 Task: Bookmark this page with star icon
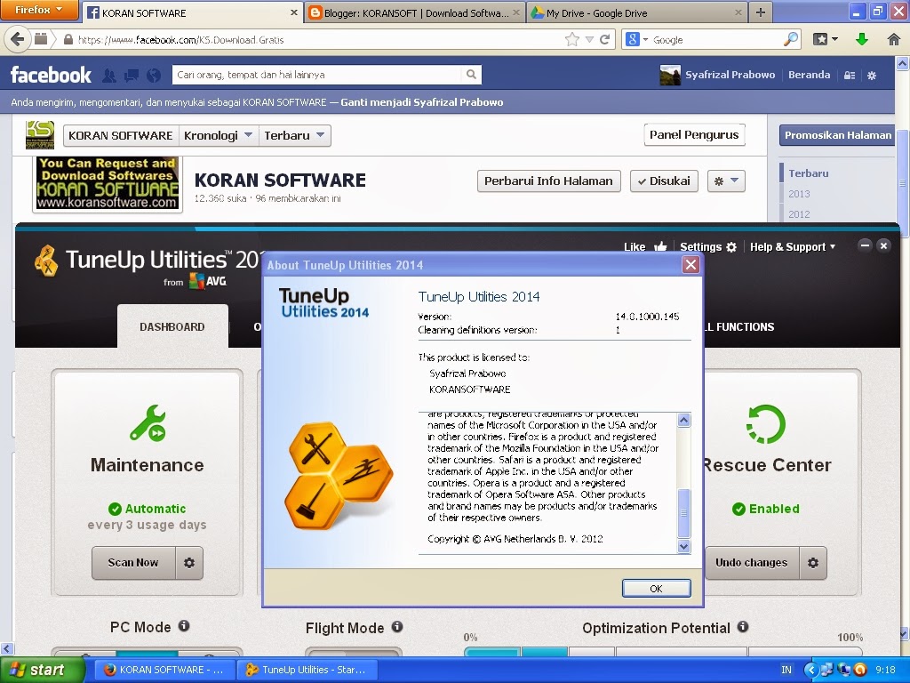pos(572,39)
